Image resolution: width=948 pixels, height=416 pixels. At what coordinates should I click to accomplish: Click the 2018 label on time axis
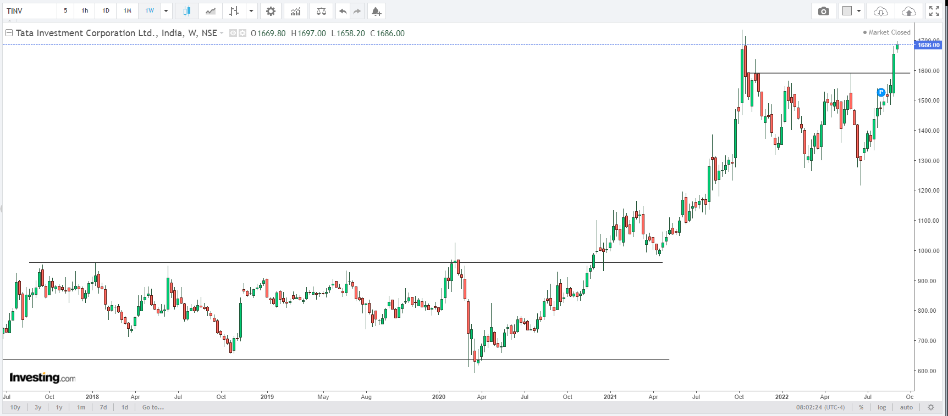(x=92, y=397)
